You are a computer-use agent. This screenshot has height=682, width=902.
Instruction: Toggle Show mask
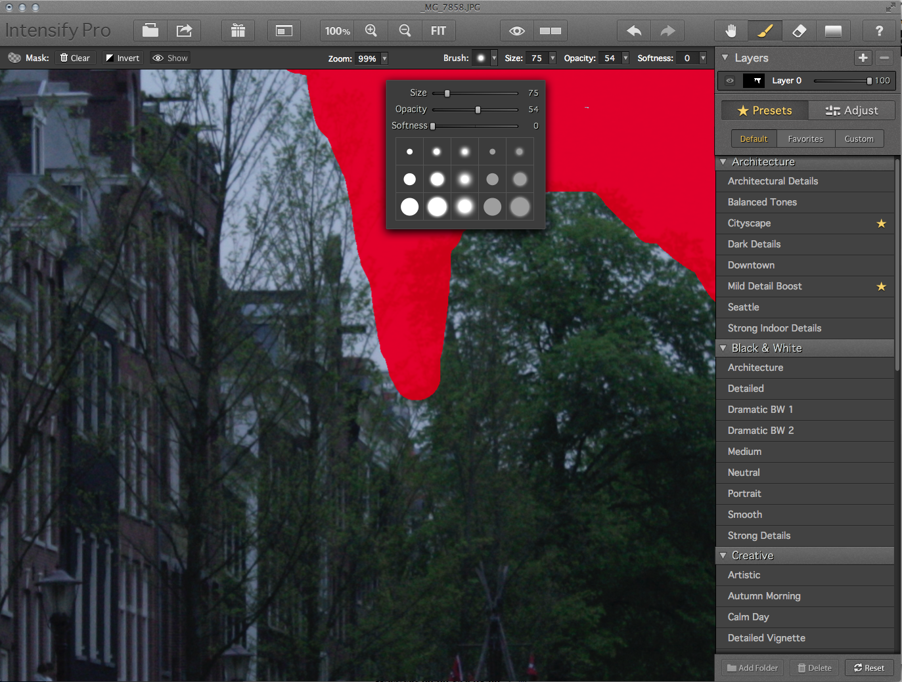170,58
